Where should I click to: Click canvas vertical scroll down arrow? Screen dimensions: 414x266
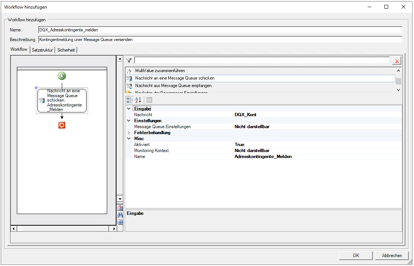pyautogui.click(x=120, y=199)
